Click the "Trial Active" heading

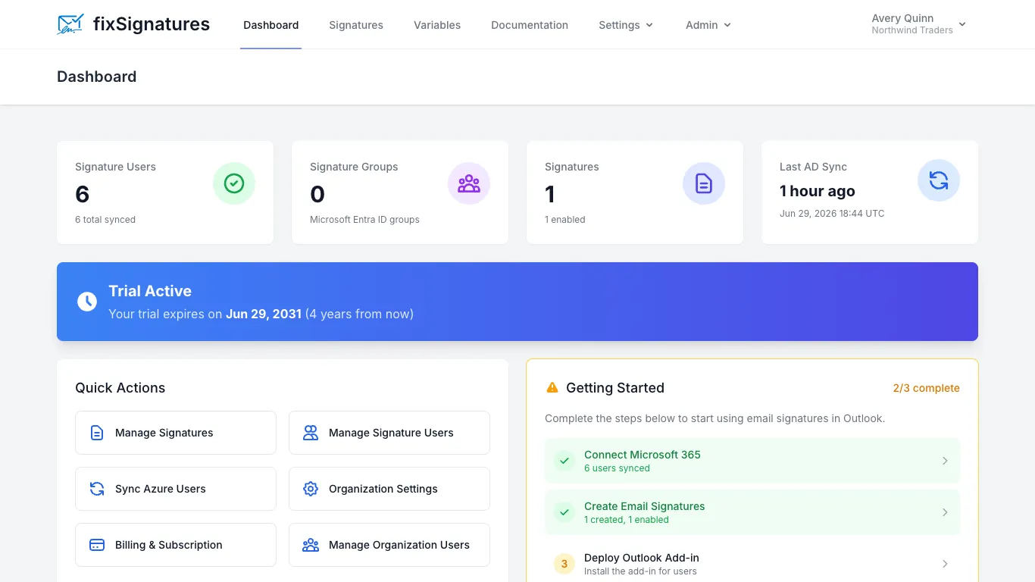coord(150,291)
